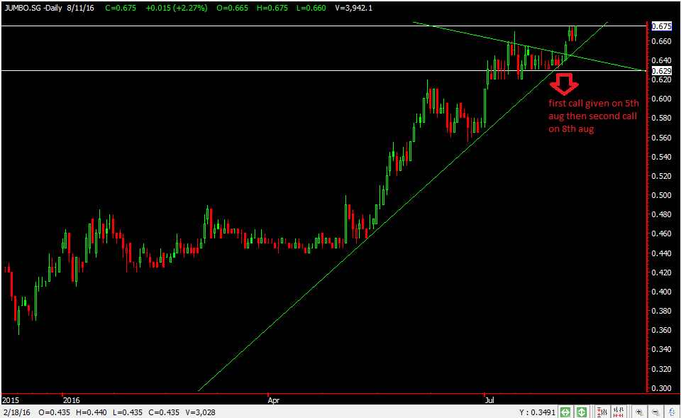Image resolution: width=681 pixels, height=418 pixels.
Task: Click the zoom in magnifier icon
Action: point(639,412)
